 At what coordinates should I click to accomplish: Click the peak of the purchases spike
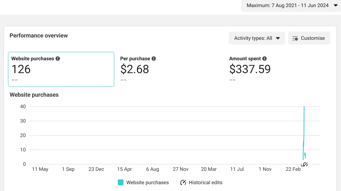tap(304, 107)
